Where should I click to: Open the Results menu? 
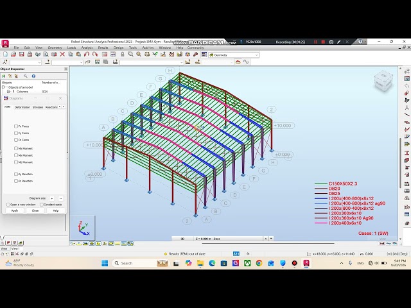tap(103, 47)
